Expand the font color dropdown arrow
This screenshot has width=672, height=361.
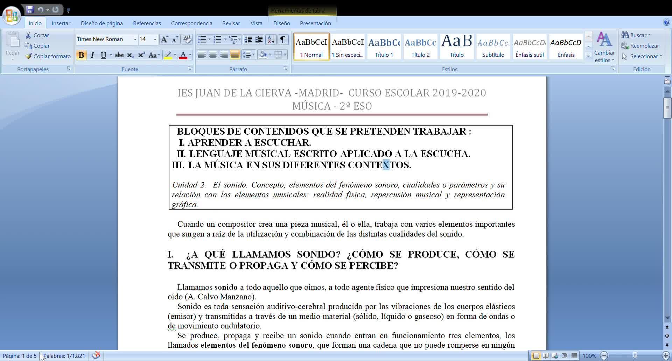[x=190, y=55]
